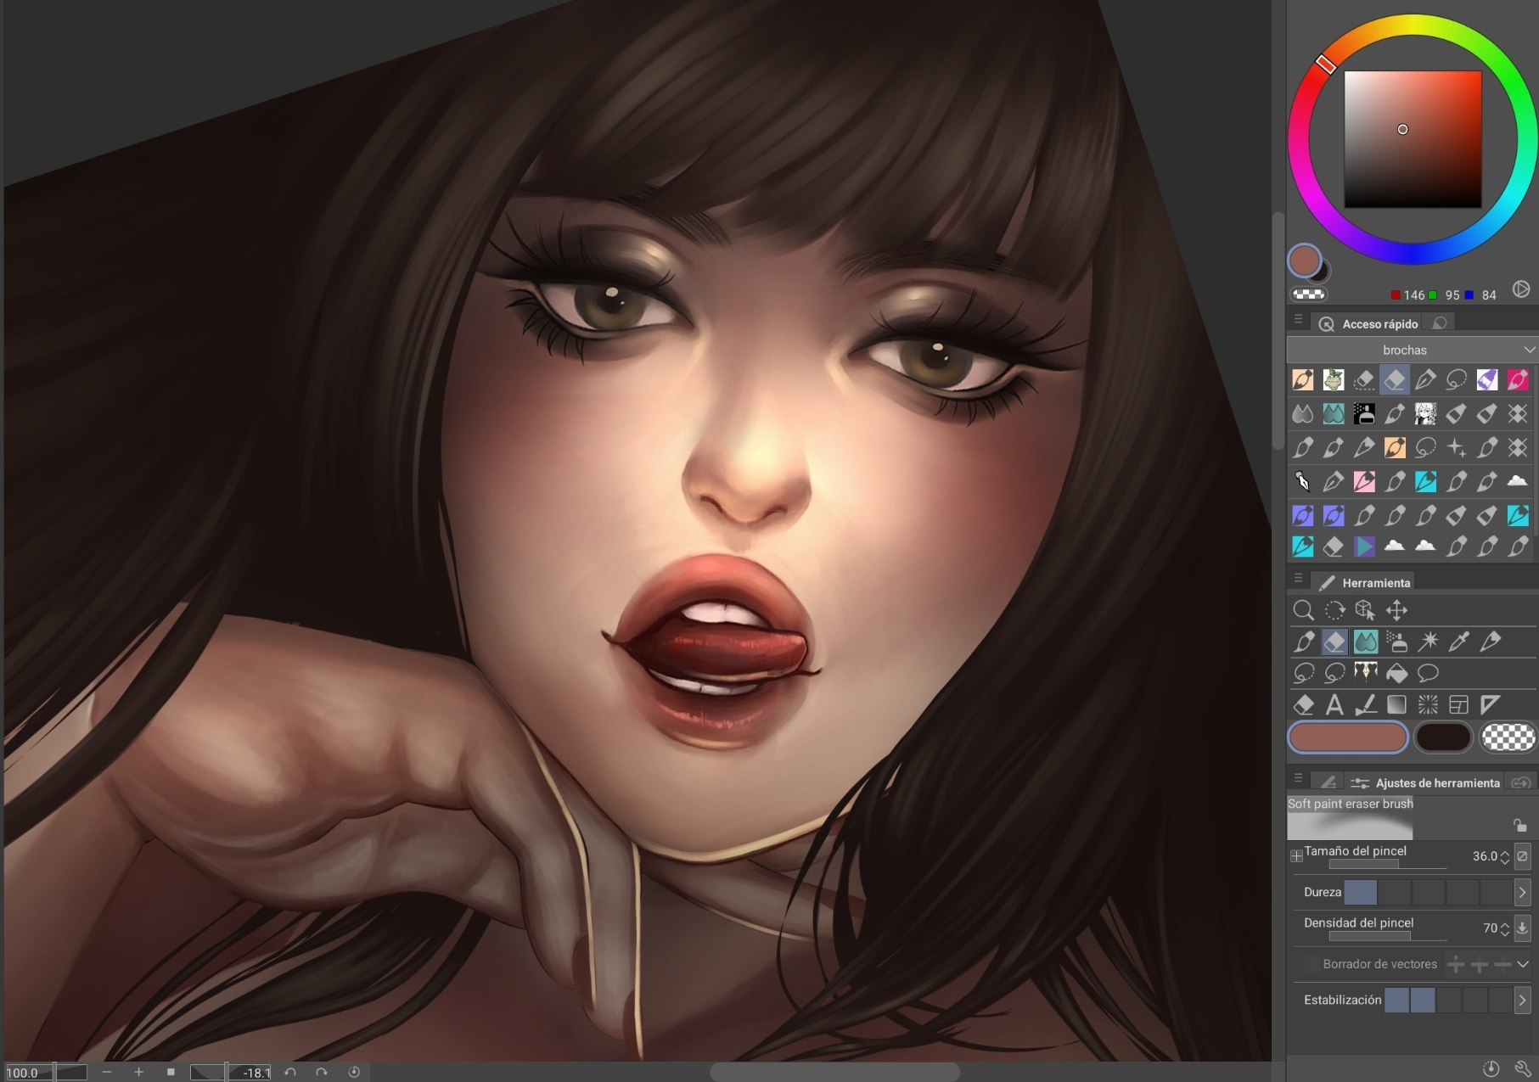
Task: Toggle the tool lock padlock icon
Action: (x=1520, y=825)
